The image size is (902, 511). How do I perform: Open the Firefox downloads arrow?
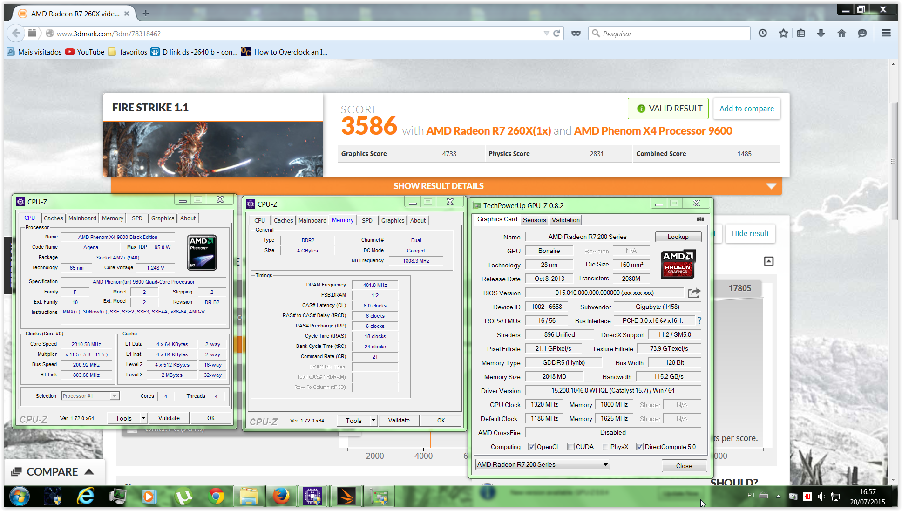click(x=821, y=34)
